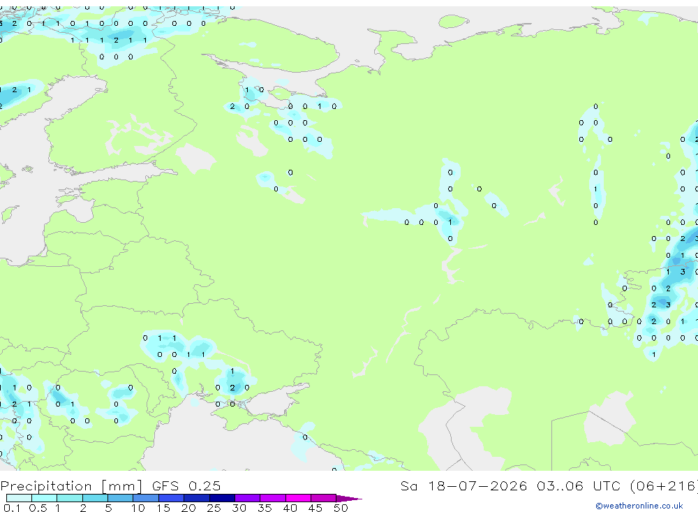698x512 pixels.
Task: Click the legend value '35'
Action: [265, 508]
